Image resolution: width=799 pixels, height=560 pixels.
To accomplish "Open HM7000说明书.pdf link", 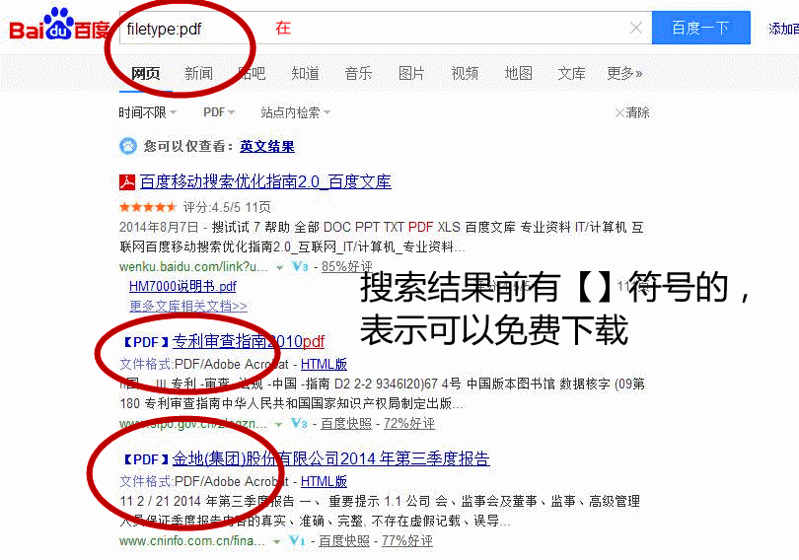I will point(182,286).
